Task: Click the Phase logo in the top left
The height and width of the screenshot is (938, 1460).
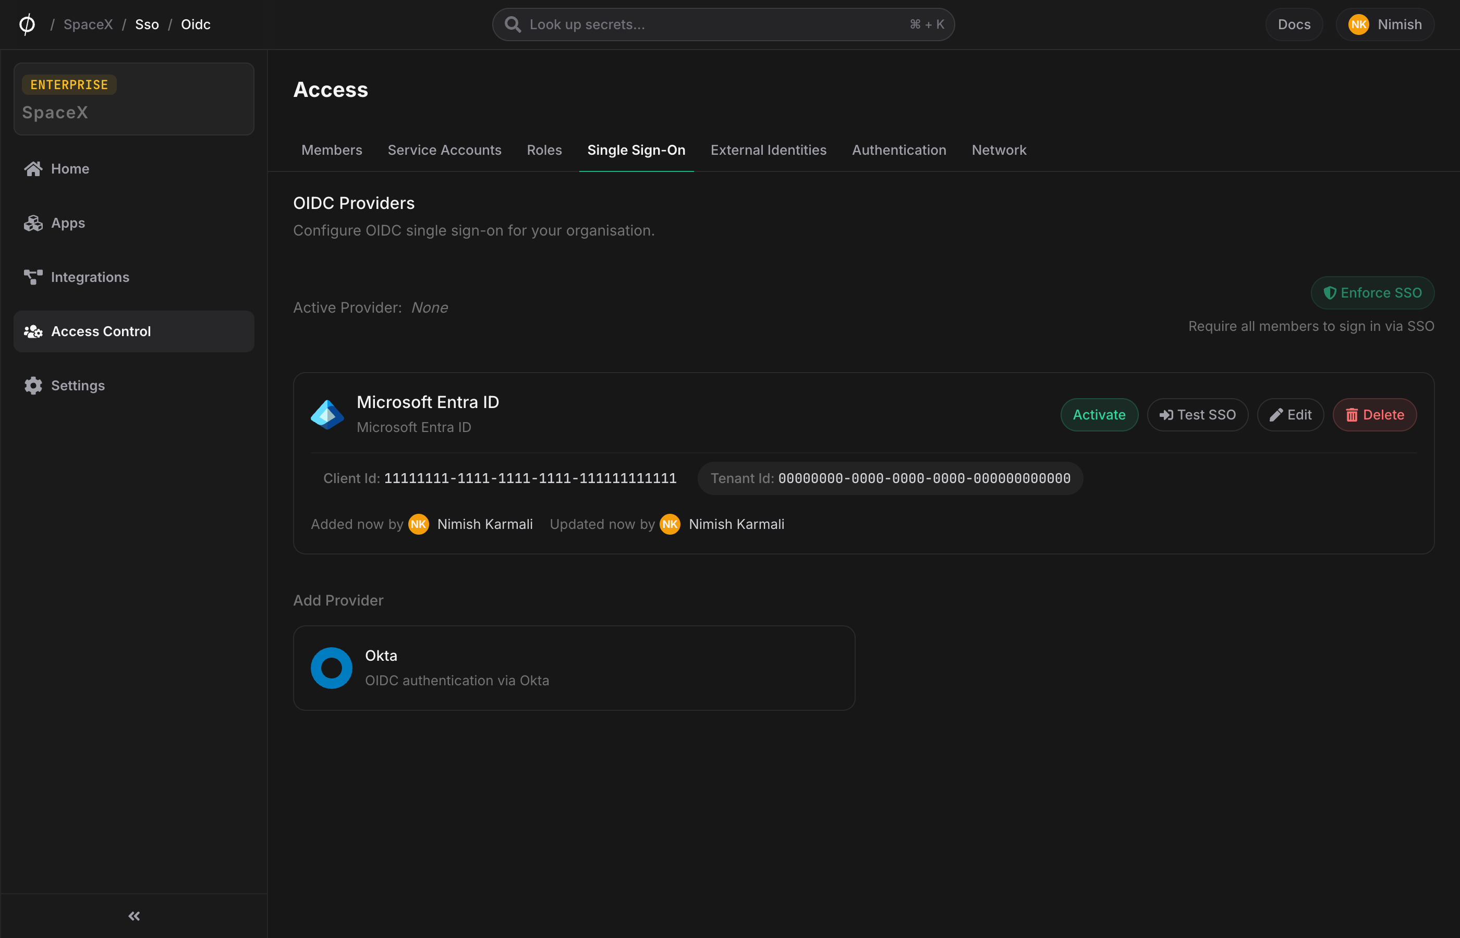Action: point(26,24)
